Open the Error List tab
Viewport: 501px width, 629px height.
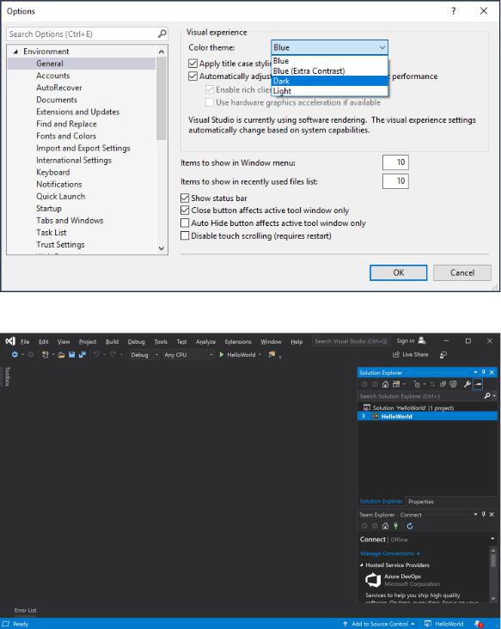[x=25, y=610]
